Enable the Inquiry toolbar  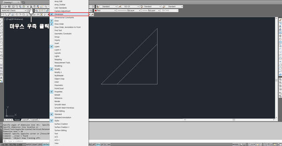(69, 40)
